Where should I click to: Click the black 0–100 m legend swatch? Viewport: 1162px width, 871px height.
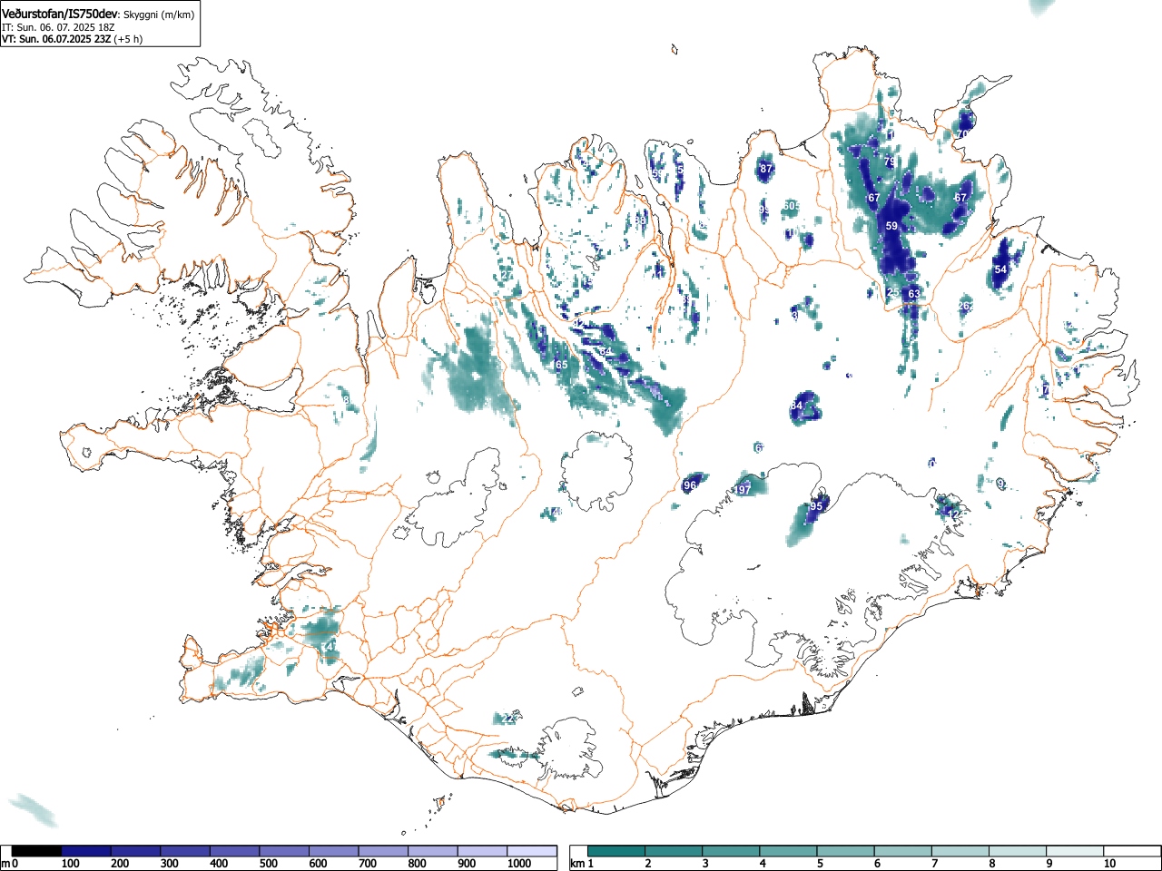coord(37,851)
